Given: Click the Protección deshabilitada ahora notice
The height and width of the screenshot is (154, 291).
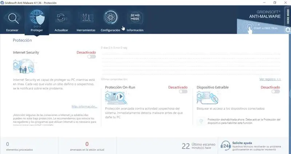Looking at the screenshot, I should pyautogui.click(x=244, y=121).
